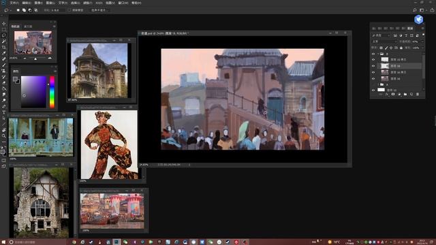The image size is (436, 245).
Task: Hide the bottom white-thumbnail layer
Action: 373,90
